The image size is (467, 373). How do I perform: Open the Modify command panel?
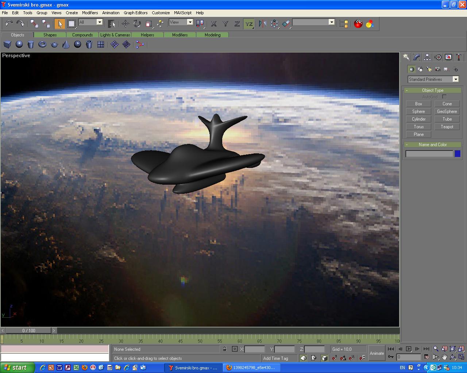point(417,57)
